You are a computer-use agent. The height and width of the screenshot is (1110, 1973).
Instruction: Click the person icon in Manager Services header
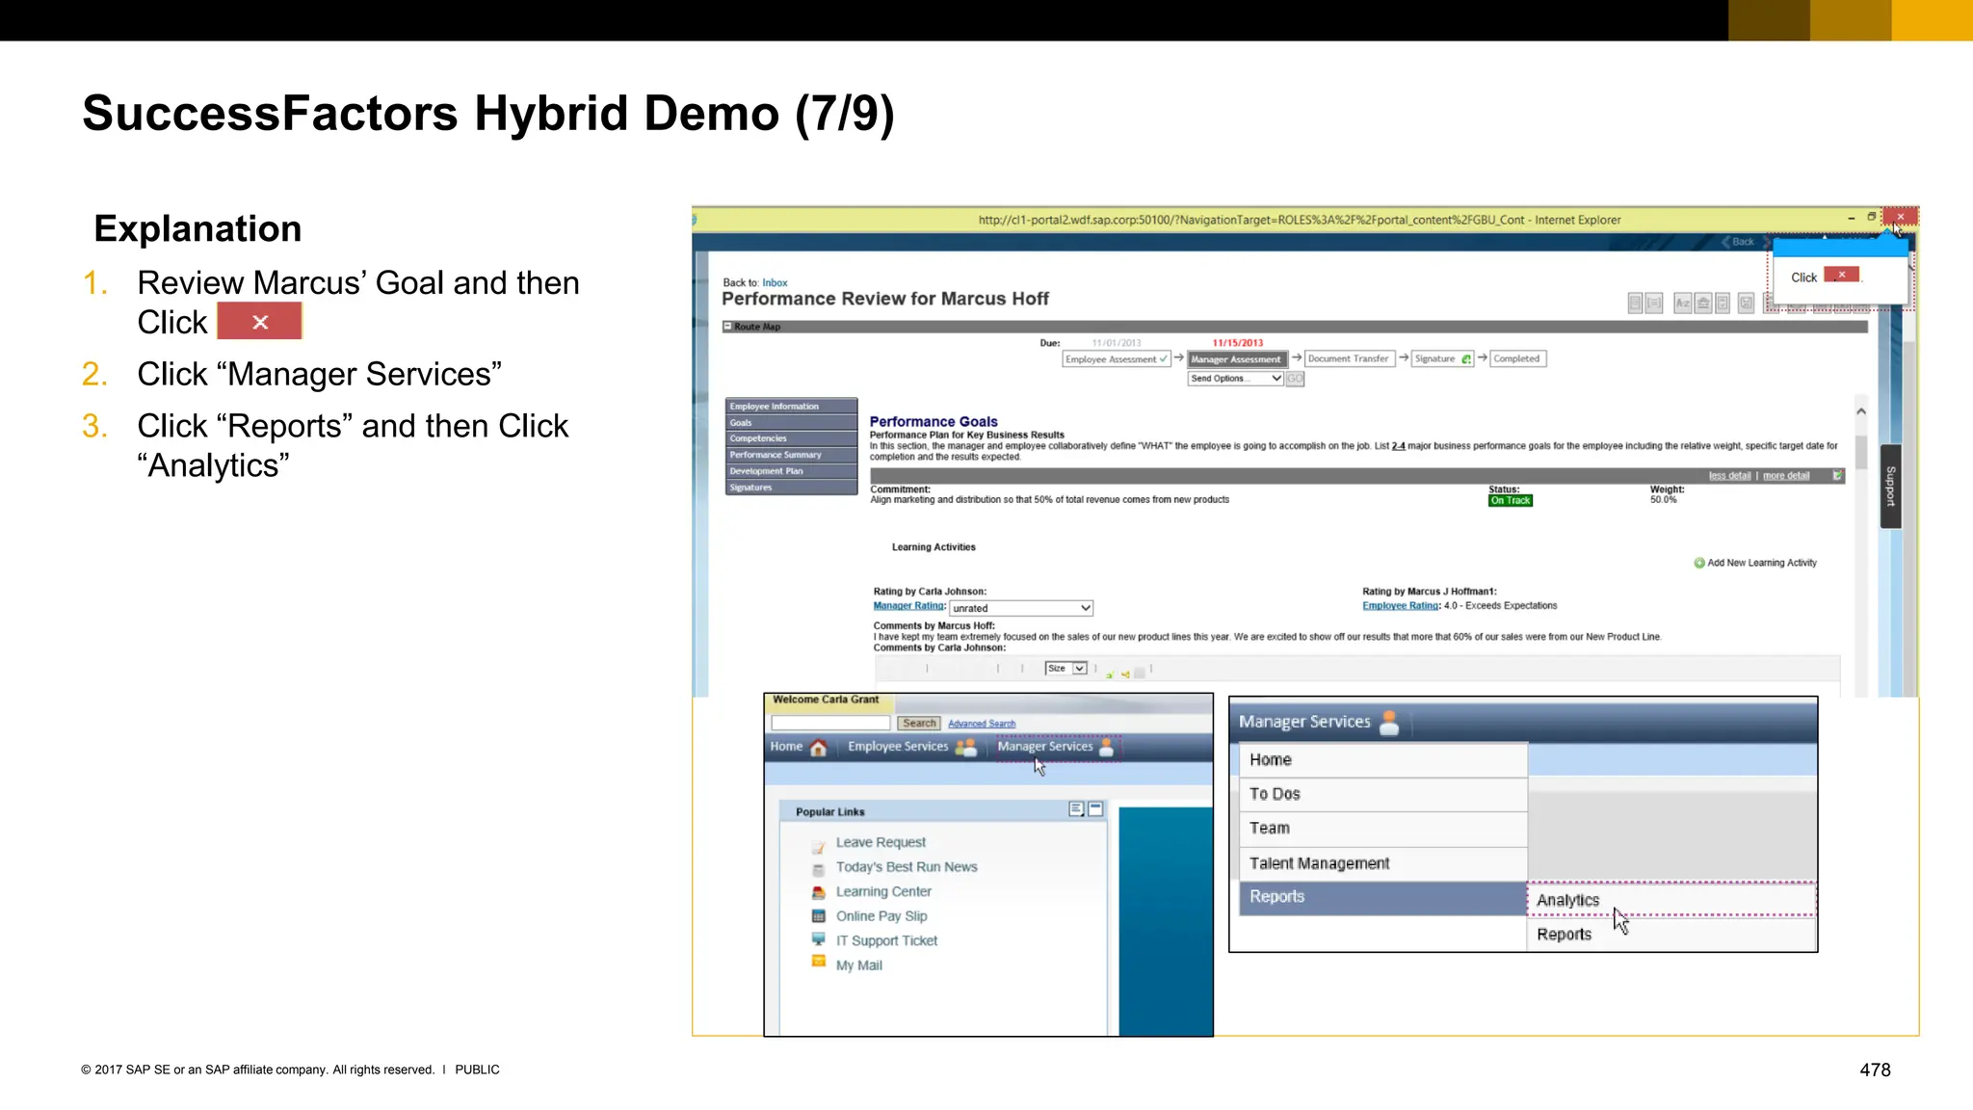(1389, 723)
